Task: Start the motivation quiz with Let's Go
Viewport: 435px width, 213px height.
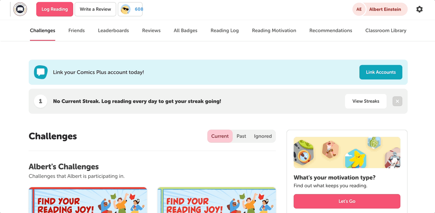Action: click(x=347, y=201)
